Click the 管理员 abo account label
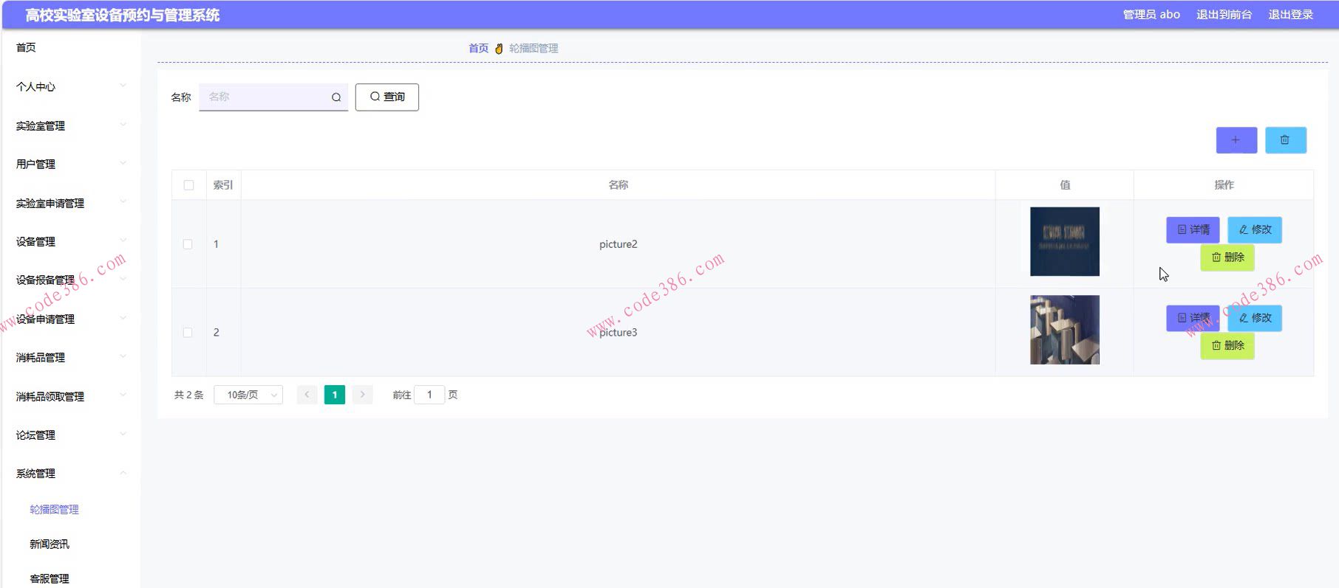 tap(1151, 15)
